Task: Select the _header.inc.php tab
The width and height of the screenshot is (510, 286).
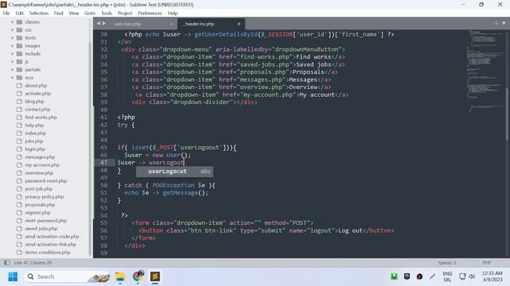Action: [199, 24]
